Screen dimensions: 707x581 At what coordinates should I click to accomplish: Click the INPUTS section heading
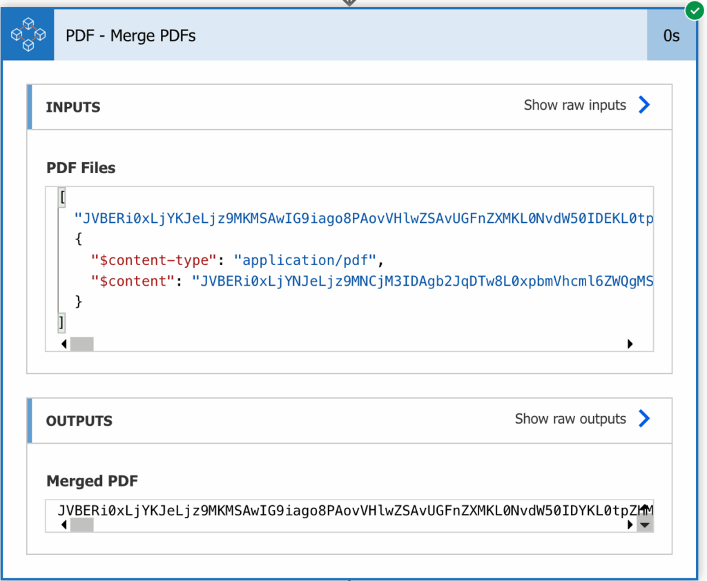73,107
